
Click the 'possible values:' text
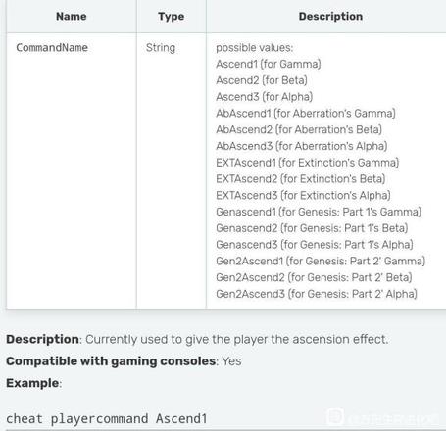255,48
